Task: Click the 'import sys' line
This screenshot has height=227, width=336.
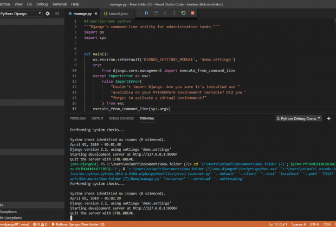Action: (95, 38)
